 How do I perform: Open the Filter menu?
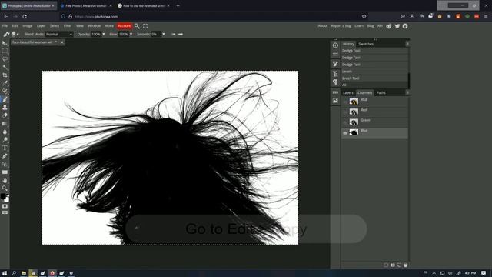point(68,26)
